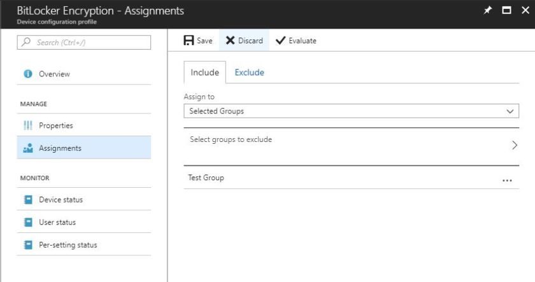Click the Discard button label
535x282 pixels.
point(250,41)
